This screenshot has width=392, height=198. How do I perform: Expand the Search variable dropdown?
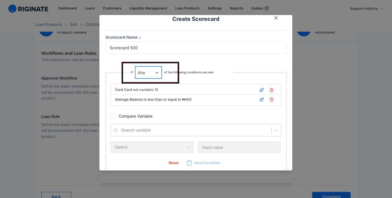tap(276, 130)
